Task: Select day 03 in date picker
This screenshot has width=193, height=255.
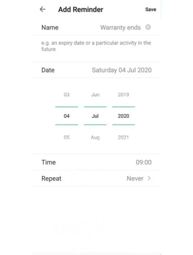Action: [x=67, y=94]
